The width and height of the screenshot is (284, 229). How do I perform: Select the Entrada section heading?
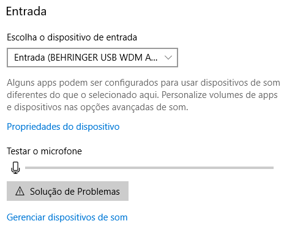(x=26, y=11)
